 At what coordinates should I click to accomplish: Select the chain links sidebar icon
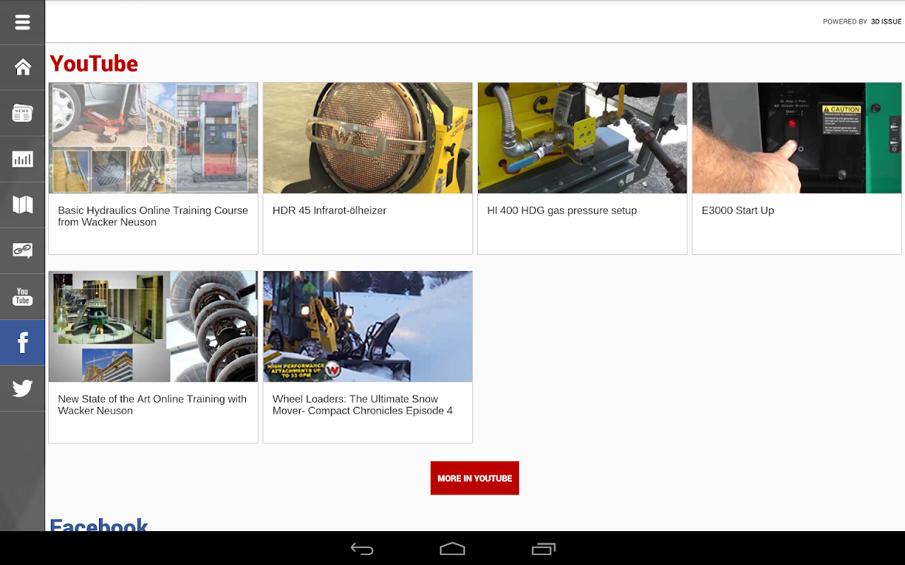[x=23, y=251]
